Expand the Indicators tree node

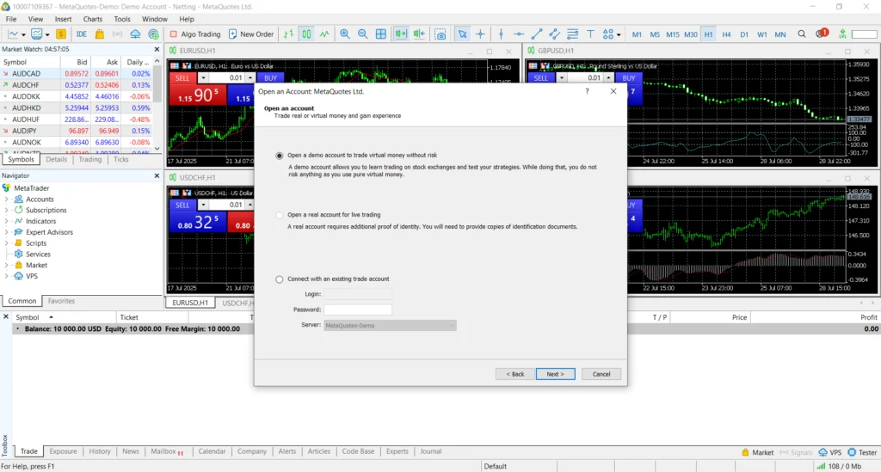7,221
